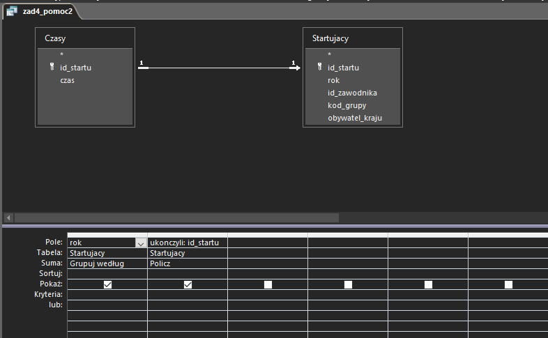Open the rok field dropdown arrow
Screen dimensions: 548x338
[x=141, y=243]
